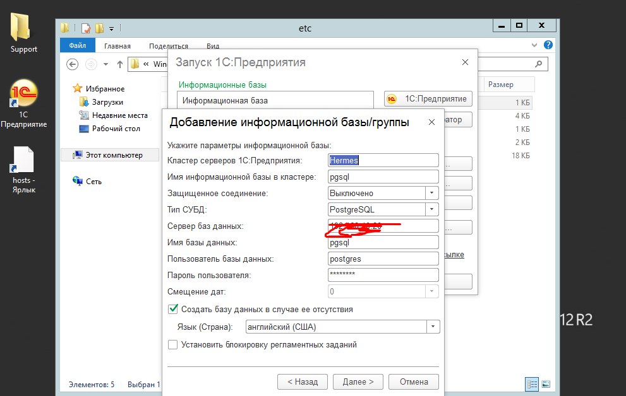Click the Пароль пользователя field
The height and width of the screenshot is (396, 626).
tap(383, 275)
